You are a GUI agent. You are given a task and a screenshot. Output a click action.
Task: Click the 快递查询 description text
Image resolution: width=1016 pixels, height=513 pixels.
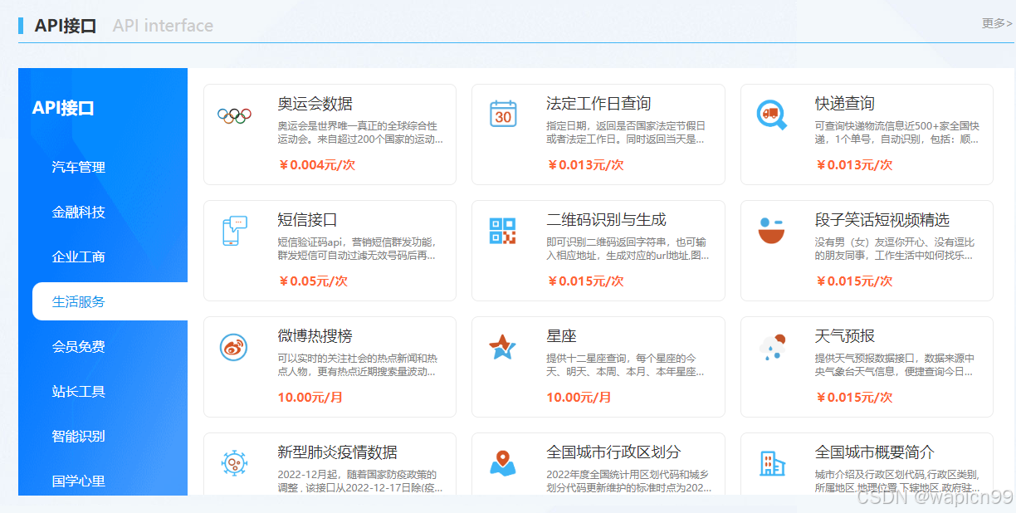click(897, 133)
